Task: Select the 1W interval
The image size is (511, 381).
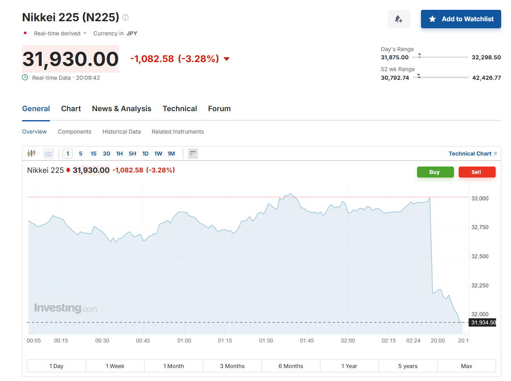Action: click(158, 154)
